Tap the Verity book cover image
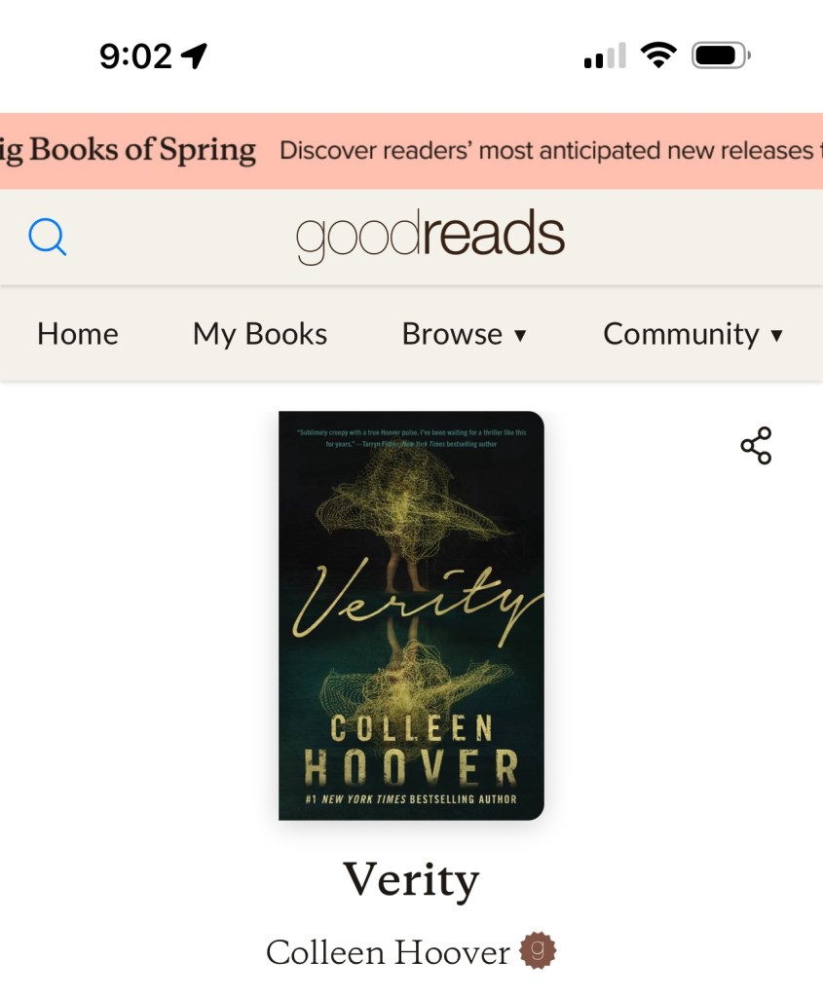The width and height of the screenshot is (823, 997). click(411, 615)
